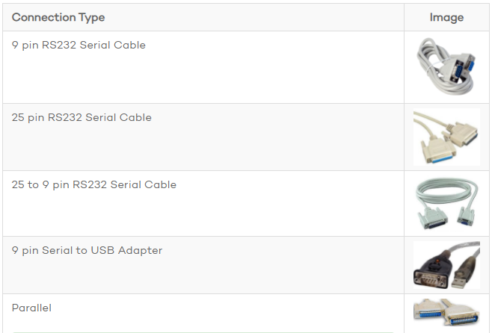Click the Parallel cable image
Screen dimensions: 492x333
pyautogui.click(x=446, y=312)
